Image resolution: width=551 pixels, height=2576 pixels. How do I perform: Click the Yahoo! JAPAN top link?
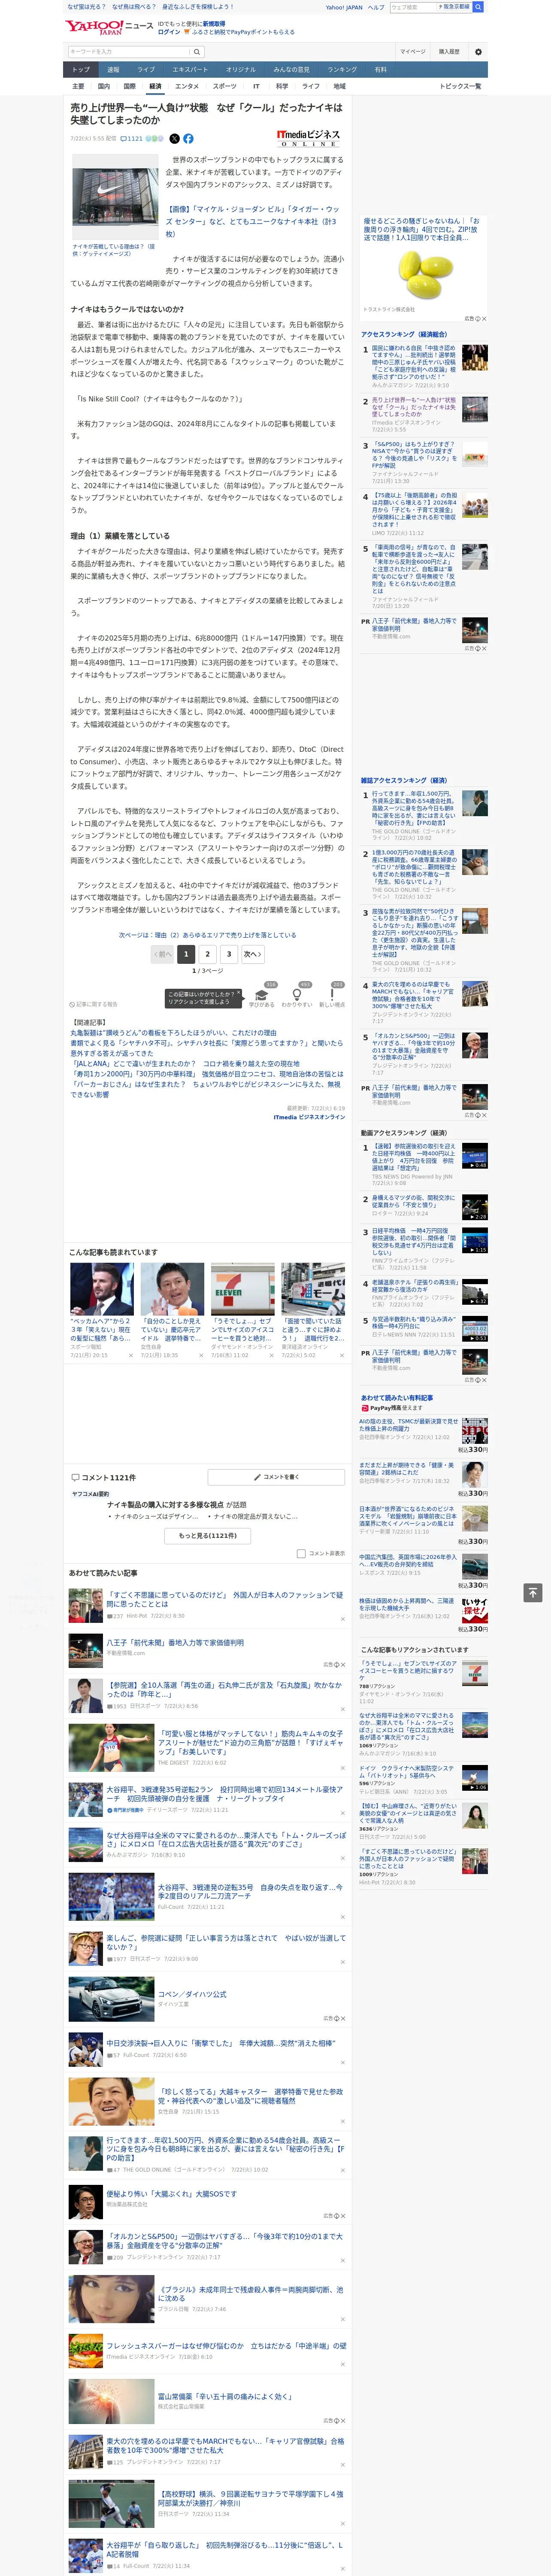tap(344, 7)
